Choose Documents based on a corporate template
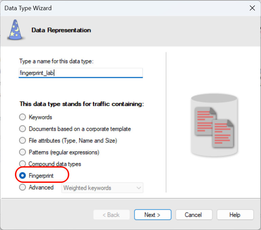261x230 pixels. pyautogui.click(x=22, y=129)
